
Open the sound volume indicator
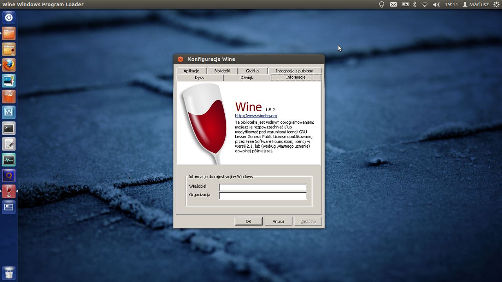(436, 4)
